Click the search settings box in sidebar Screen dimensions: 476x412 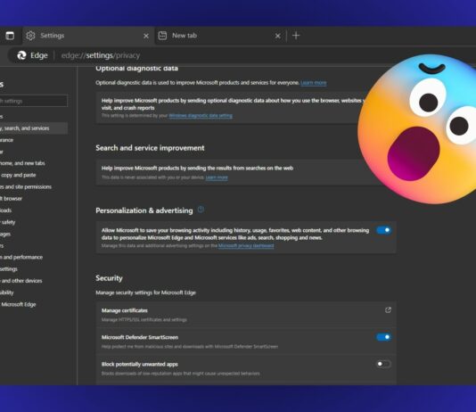(33, 101)
